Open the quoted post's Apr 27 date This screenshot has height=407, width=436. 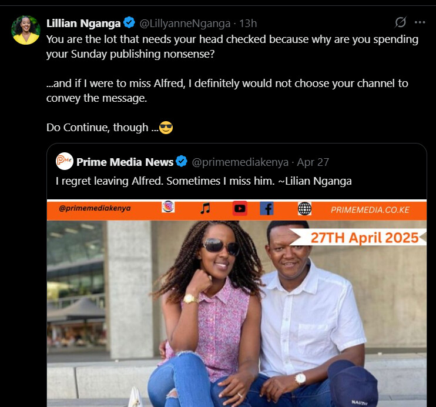click(314, 162)
